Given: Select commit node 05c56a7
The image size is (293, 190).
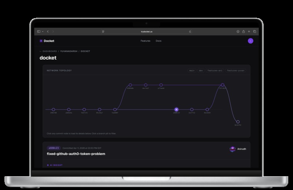Looking at the screenshot, I should tap(100, 110).
